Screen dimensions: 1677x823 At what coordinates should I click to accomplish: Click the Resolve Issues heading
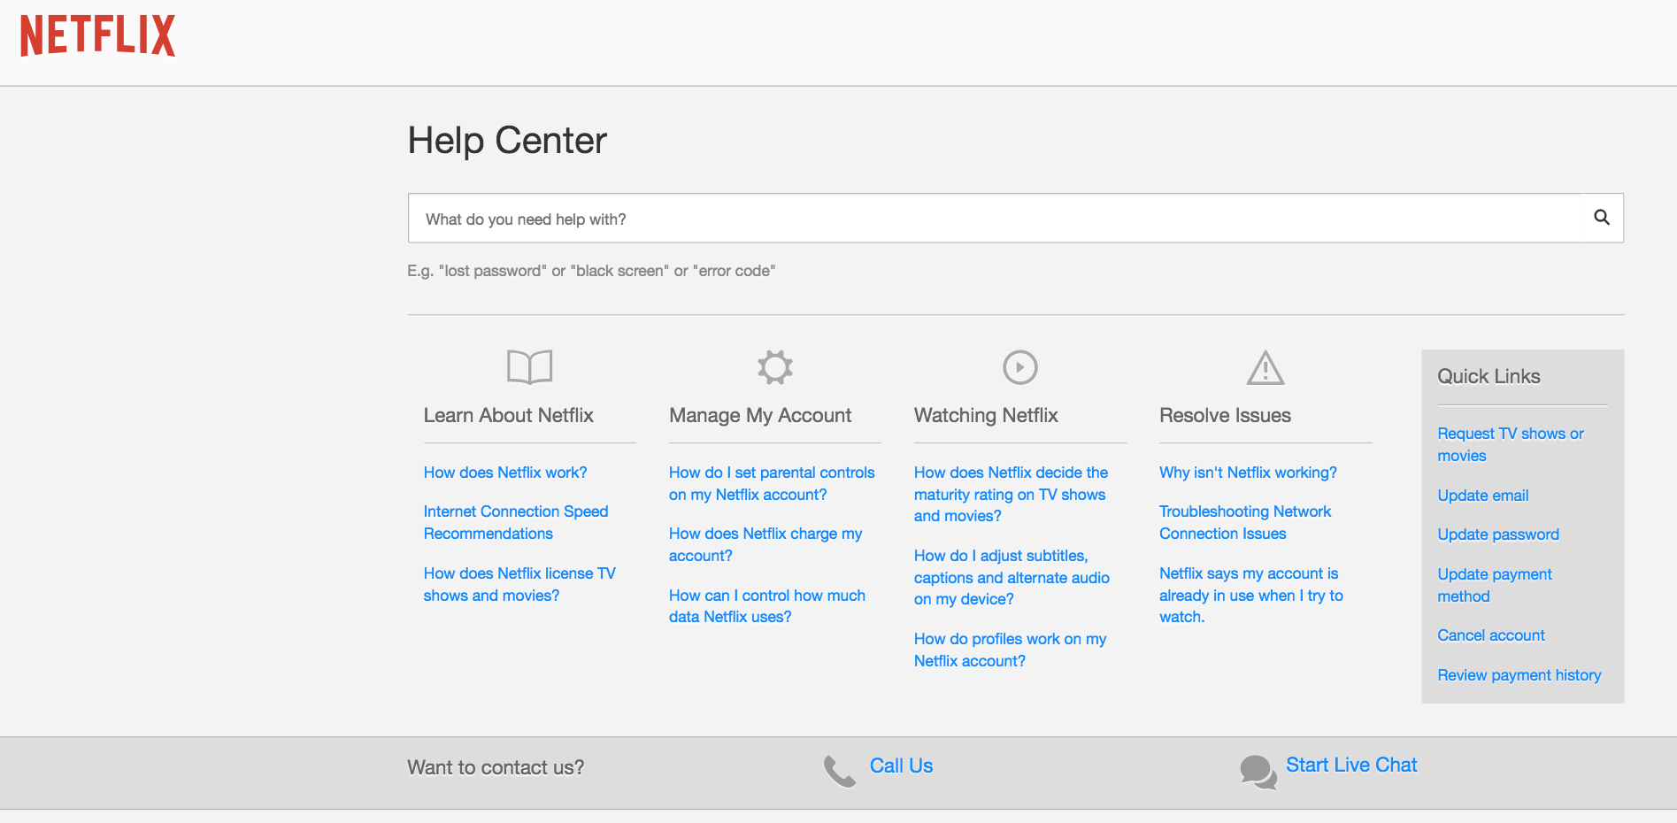coord(1225,415)
